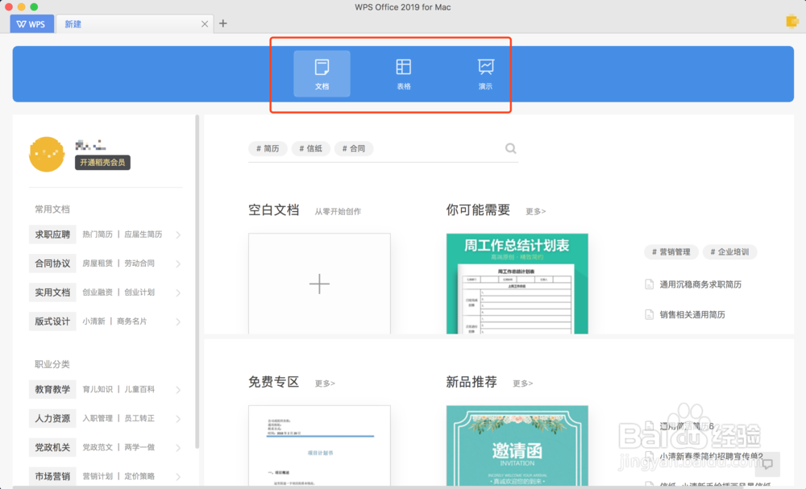Open a new tab with the plus button
806x489 pixels.
(x=222, y=23)
